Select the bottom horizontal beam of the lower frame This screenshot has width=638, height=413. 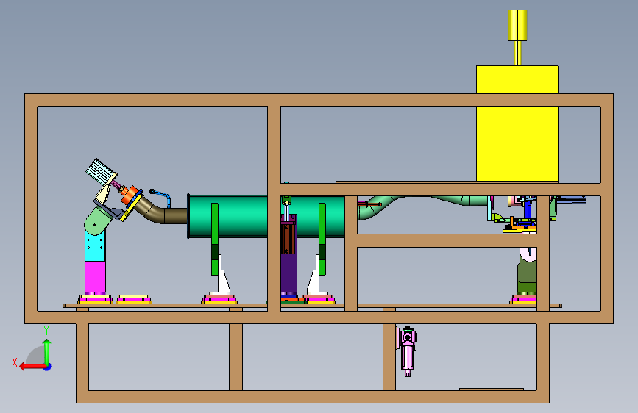point(313,397)
